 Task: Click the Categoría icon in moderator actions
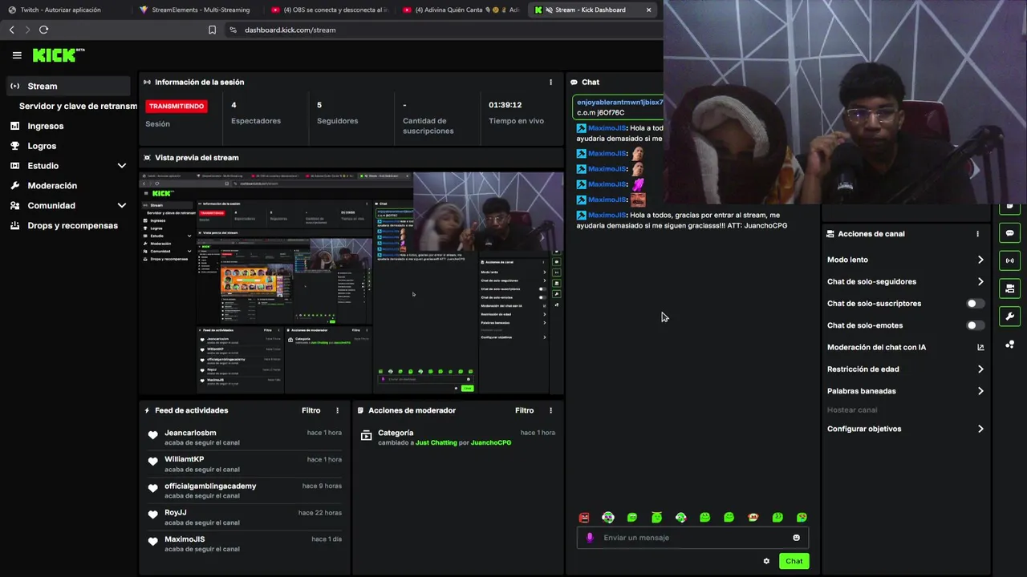(366, 436)
